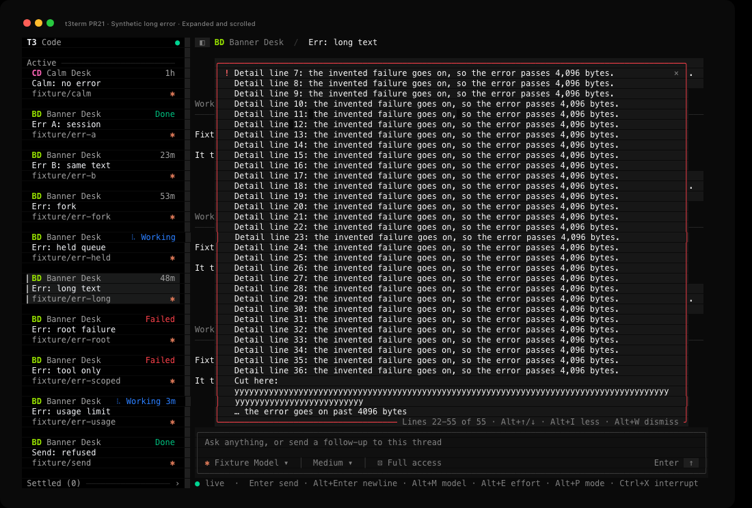752x508 pixels.
Task: Click the 48m timestamp on long text thread
Action: click(167, 278)
